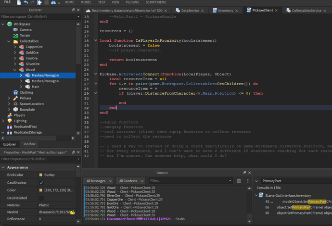Select the Pickaxe tool in Explorer
This screenshot has height=226, width=332.
[x=26, y=98]
